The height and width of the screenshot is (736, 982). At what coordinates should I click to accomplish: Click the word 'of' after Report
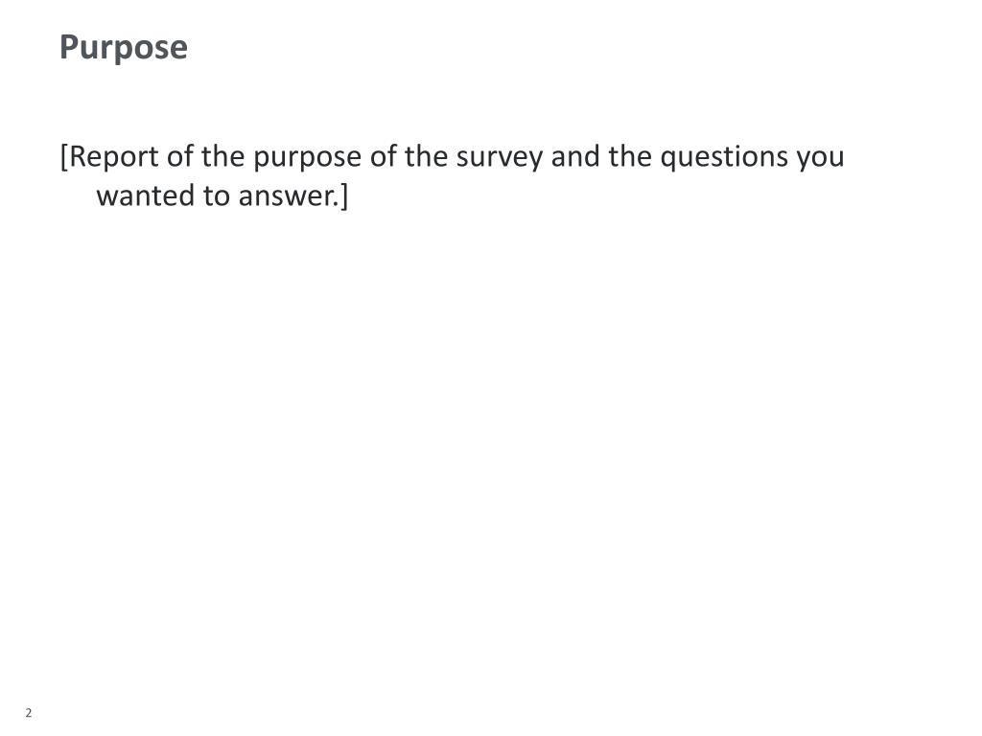tap(180, 156)
